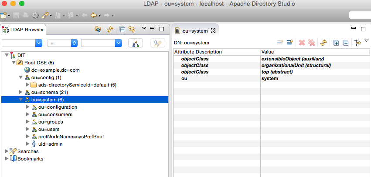Select the uid=admin person entry
371x177 pixels.
(51, 144)
